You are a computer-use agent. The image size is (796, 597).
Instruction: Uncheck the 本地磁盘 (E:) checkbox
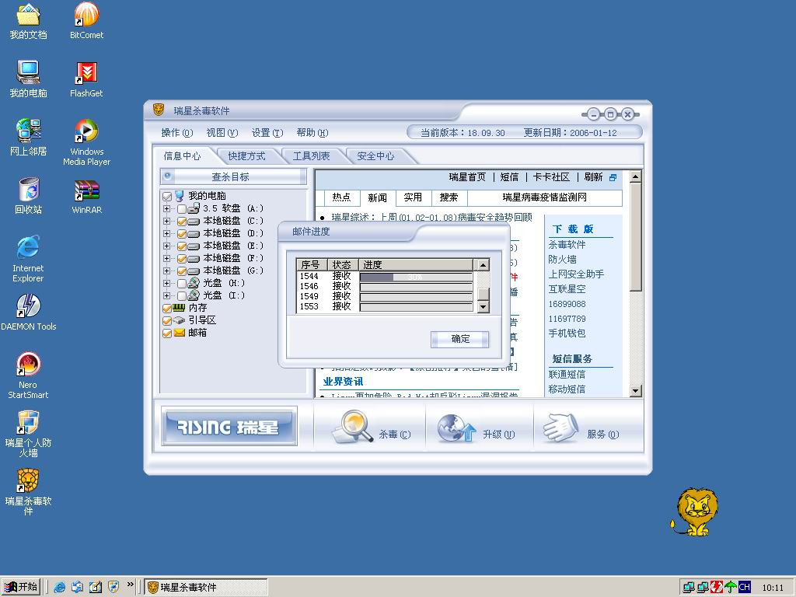(182, 246)
